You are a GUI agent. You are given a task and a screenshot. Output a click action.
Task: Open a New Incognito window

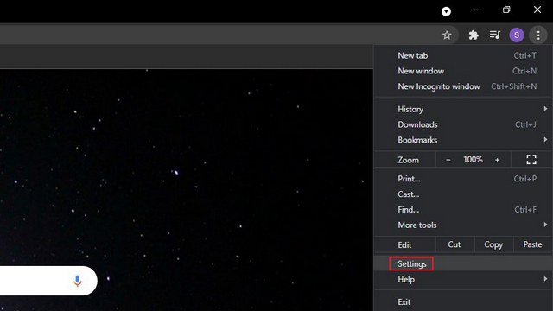pyautogui.click(x=463, y=86)
